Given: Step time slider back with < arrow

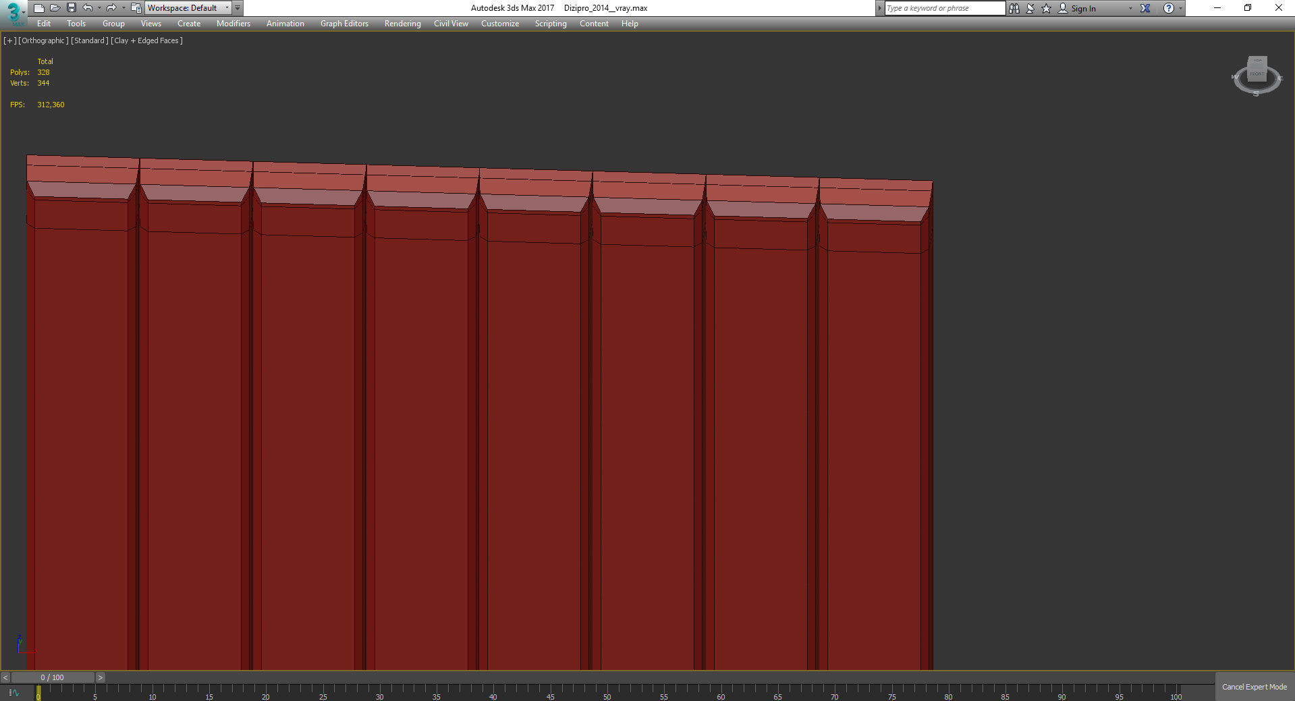Looking at the screenshot, I should [5, 677].
